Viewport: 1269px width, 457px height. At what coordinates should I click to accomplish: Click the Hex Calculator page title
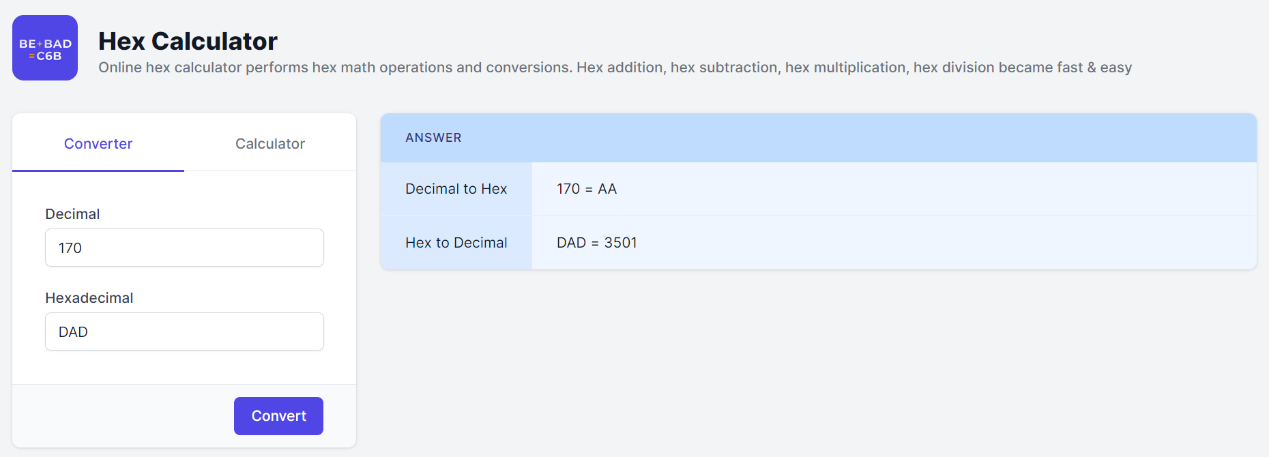click(x=188, y=42)
